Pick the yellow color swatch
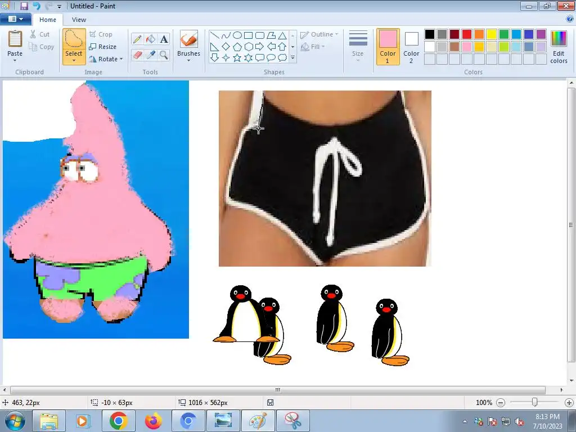 492,34
